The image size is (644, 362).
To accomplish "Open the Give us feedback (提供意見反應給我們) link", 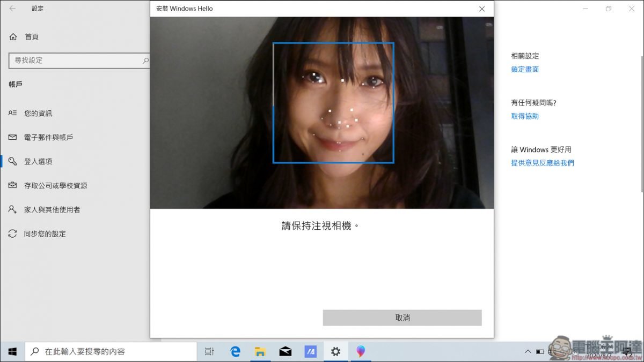I will pos(543,163).
